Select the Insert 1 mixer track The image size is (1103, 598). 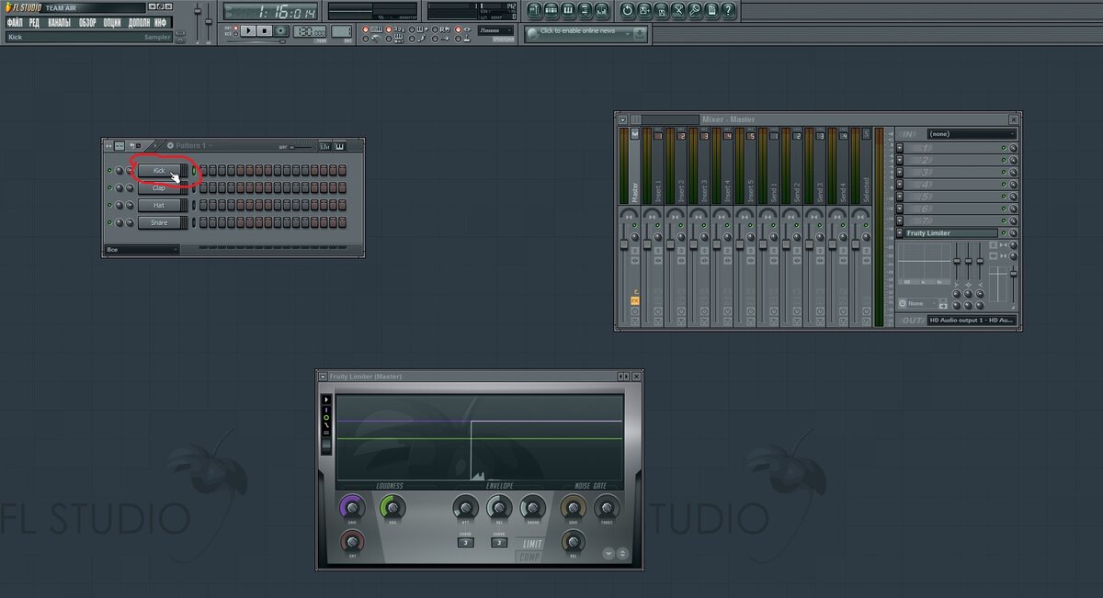click(x=657, y=165)
